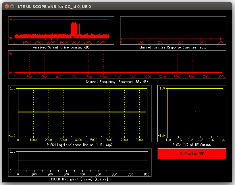Image resolution: width=235 pixels, height=185 pixels.
Task: Click the white throughput zero line
Action: pyautogui.click(x=83, y=161)
